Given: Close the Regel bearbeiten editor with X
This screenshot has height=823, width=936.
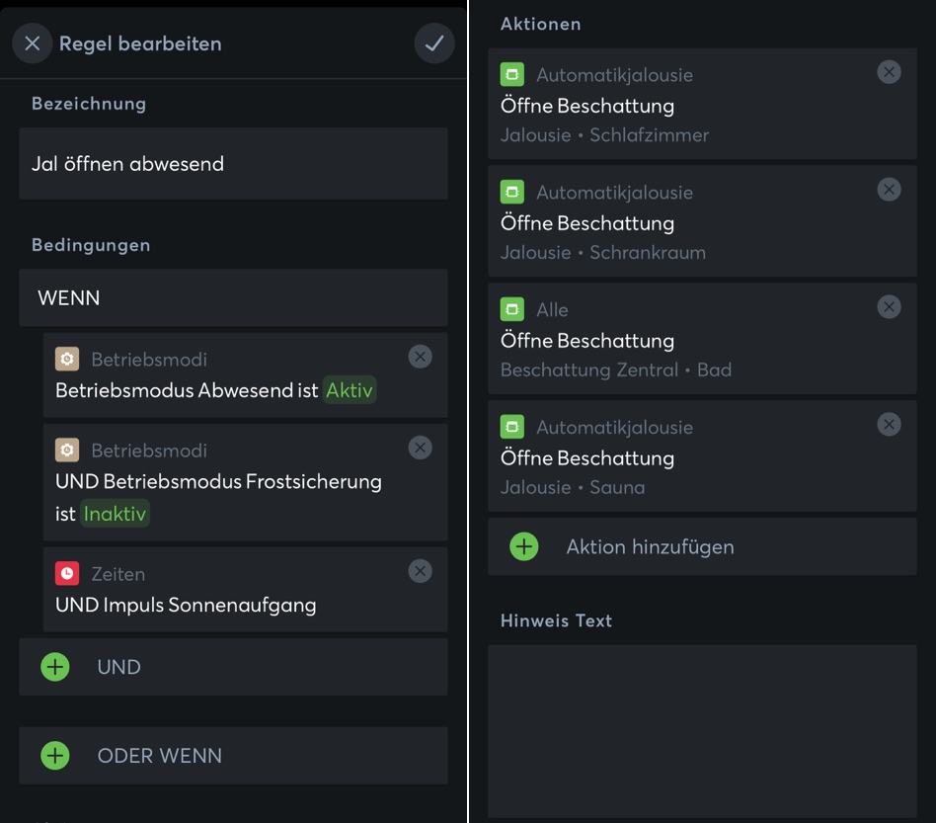Looking at the screenshot, I should tap(33, 43).
